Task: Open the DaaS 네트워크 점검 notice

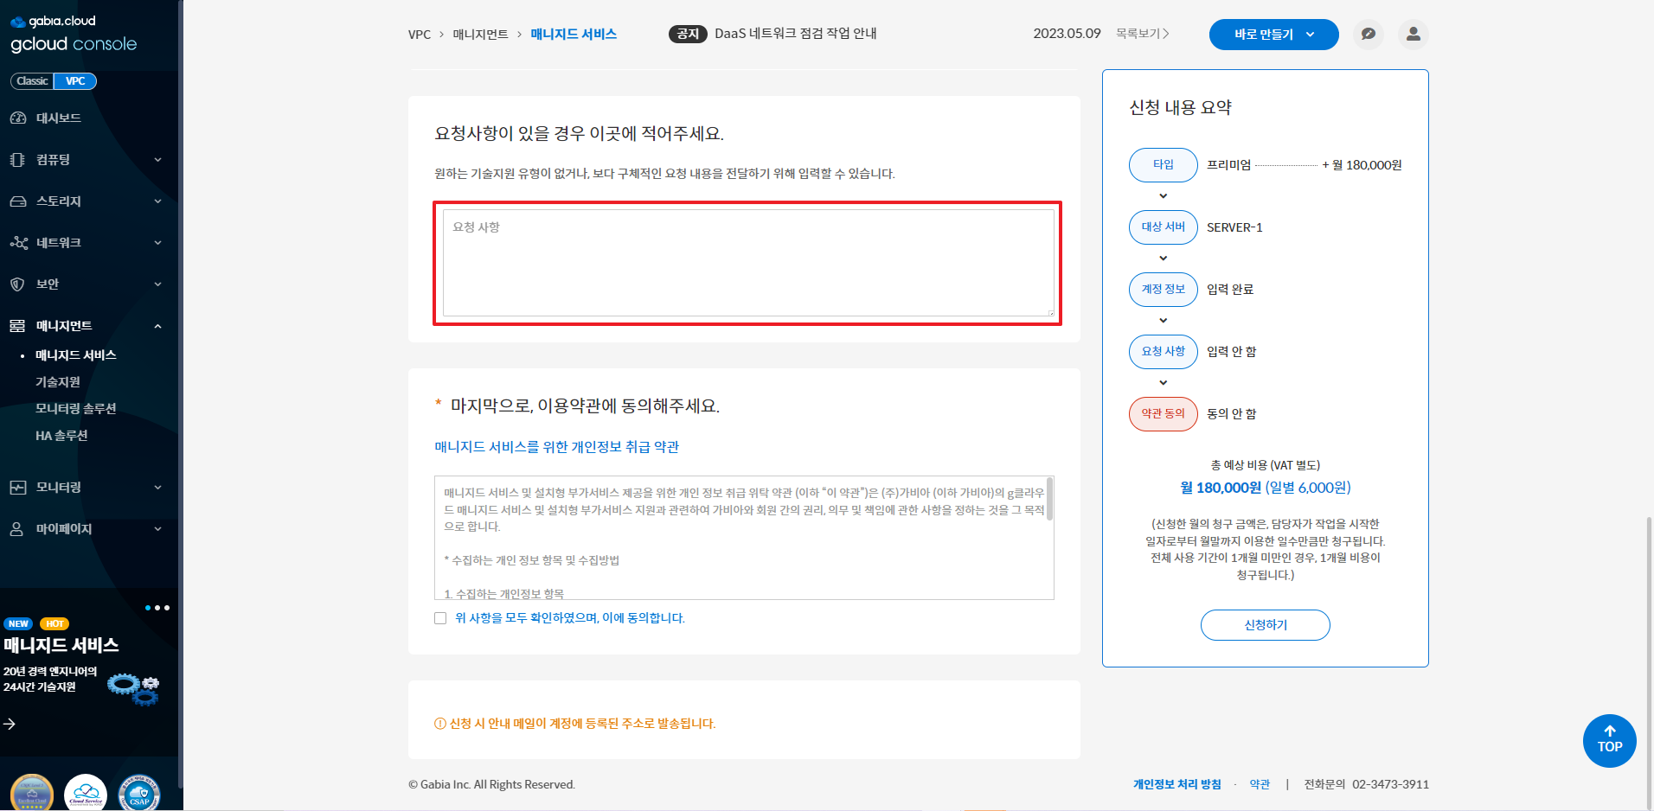Action: tap(795, 34)
